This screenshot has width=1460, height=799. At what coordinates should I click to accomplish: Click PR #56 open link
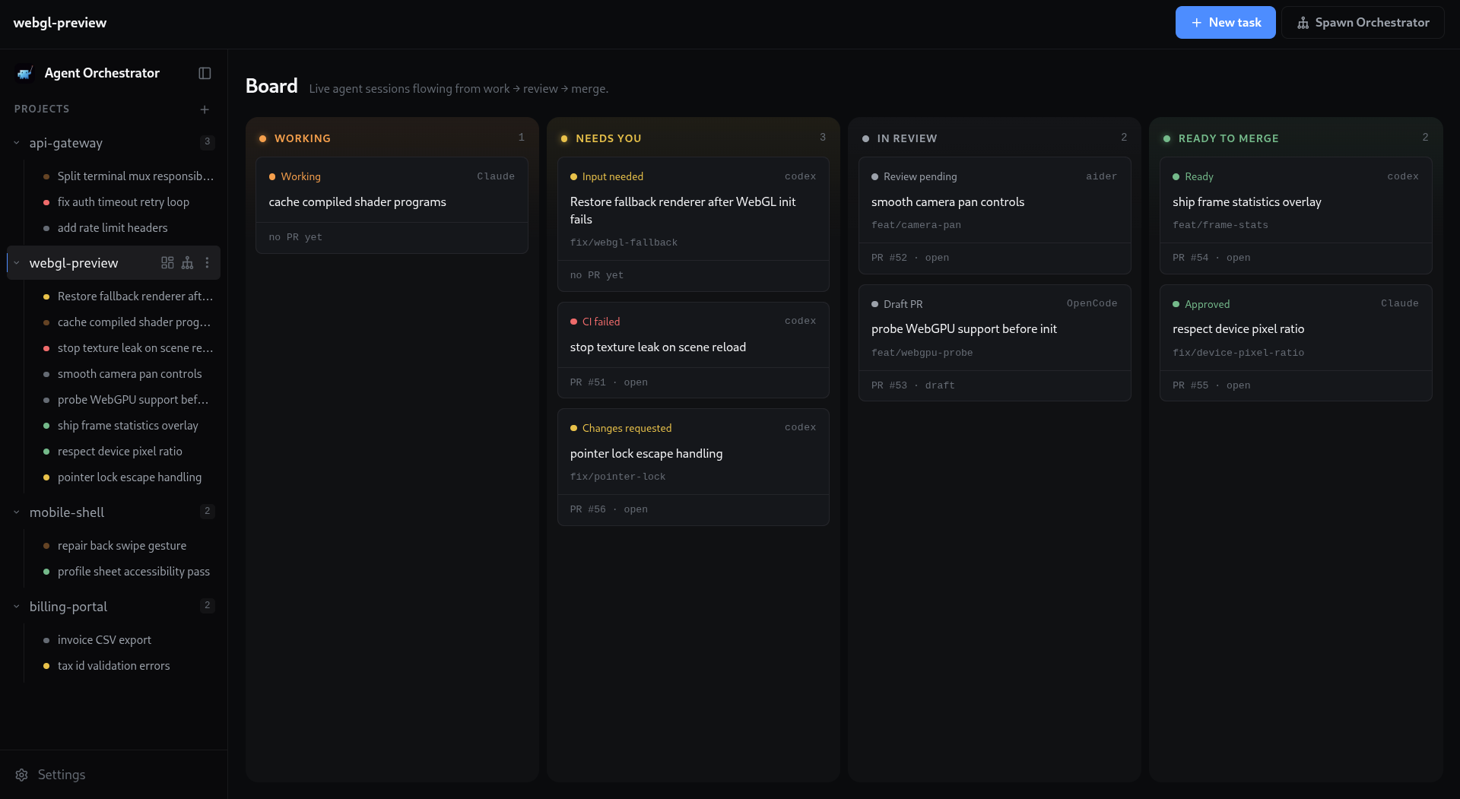coord(608,509)
